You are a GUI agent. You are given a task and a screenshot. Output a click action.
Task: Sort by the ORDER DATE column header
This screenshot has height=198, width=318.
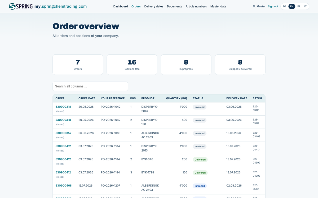click(x=87, y=98)
